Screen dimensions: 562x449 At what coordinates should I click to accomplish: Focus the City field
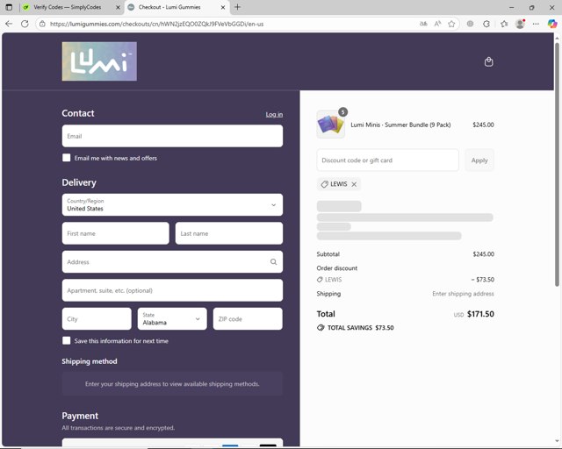pyautogui.click(x=97, y=318)
